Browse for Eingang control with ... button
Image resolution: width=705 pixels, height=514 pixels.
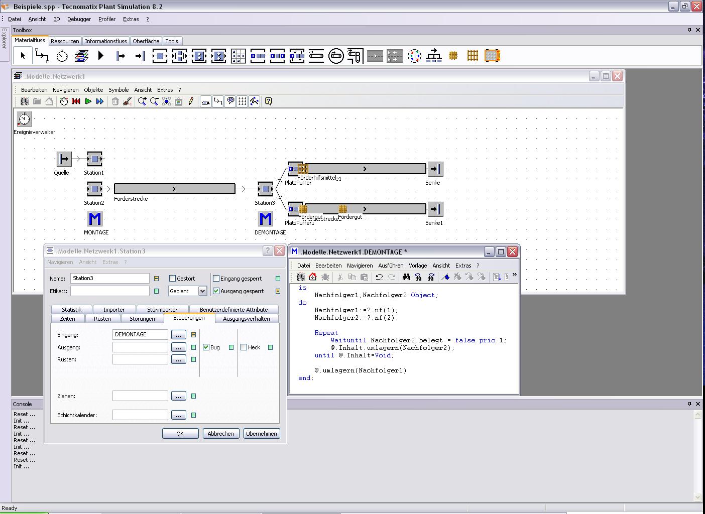click(178, 334)
